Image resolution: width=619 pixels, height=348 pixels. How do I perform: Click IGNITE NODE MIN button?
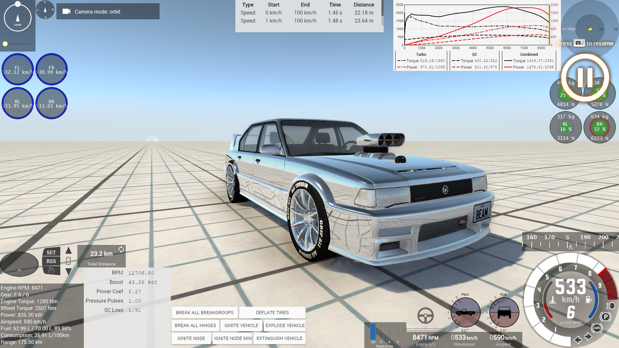click(x=233, y=338)
